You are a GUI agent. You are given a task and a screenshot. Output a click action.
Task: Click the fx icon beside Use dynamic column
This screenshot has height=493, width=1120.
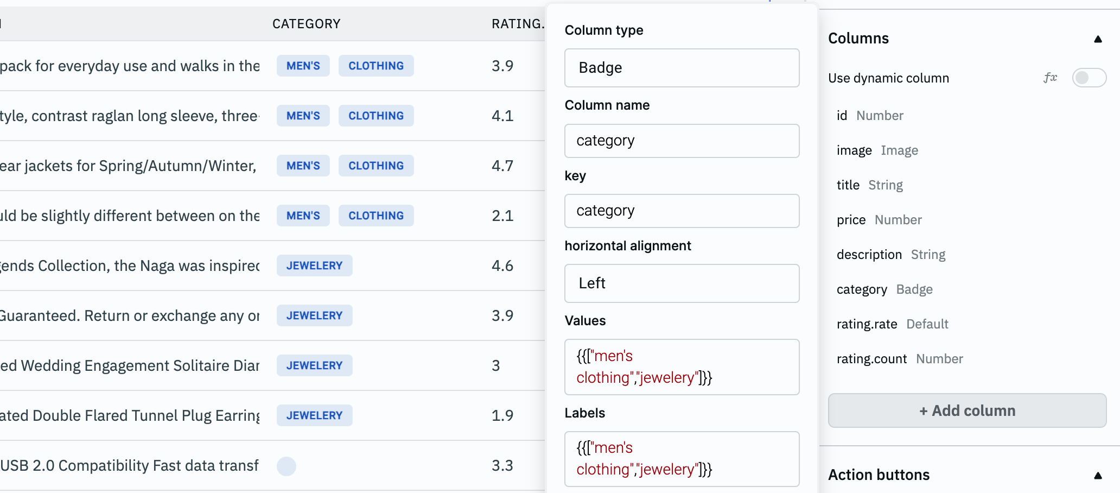tap(1050, 78)
